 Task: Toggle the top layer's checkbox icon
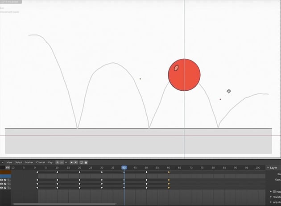(5, 180)
